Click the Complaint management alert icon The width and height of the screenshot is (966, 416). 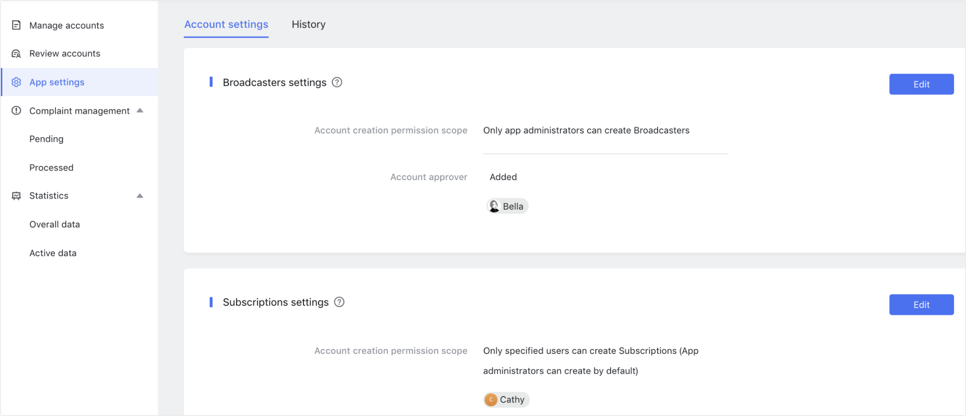point(16,110)
